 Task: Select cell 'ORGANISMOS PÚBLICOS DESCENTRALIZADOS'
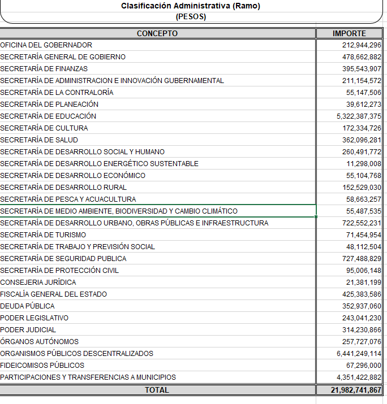pyautogui.click(x=158, y=353)
